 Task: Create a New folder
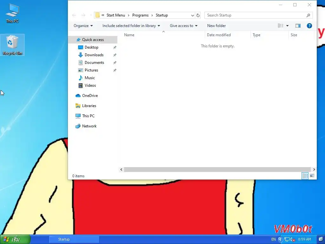coord(216,26)
